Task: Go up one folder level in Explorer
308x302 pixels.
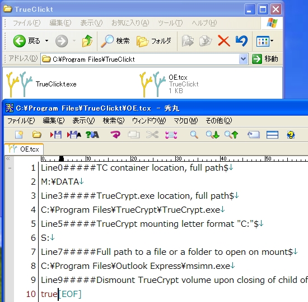Action: [87, 41]
